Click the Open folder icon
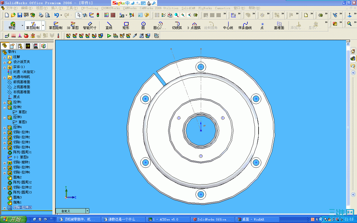 click(x=13, y=15)
